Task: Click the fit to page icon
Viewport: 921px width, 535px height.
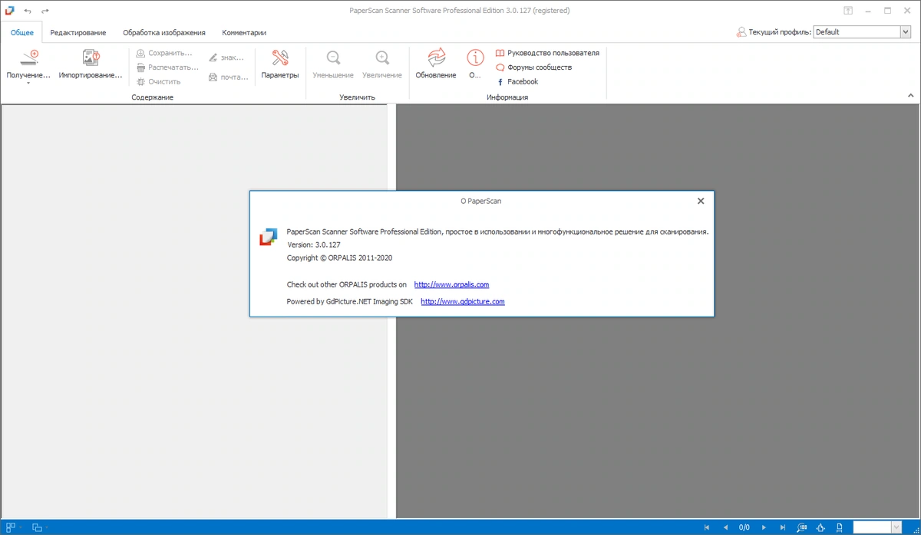Action: tap(822, 527)
